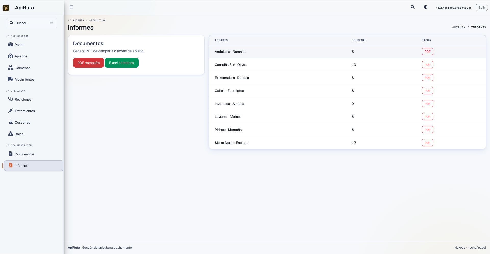This screenshot has height=254, width=490.
Task: Download PDF for Galicia · Eucaliptos
Action: pyautogui.click(x=427, y=91)
